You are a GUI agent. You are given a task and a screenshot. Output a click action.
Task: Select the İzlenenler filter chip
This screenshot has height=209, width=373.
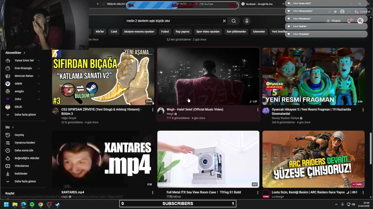[x=259, y=32]
